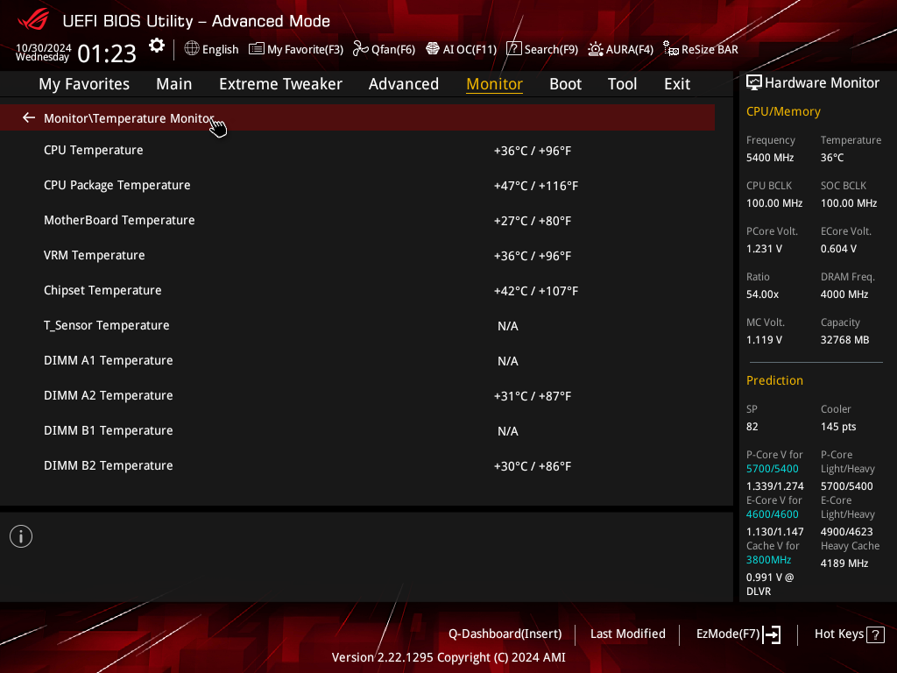Open My Favorite(F3) list icon

click(257, 49)
